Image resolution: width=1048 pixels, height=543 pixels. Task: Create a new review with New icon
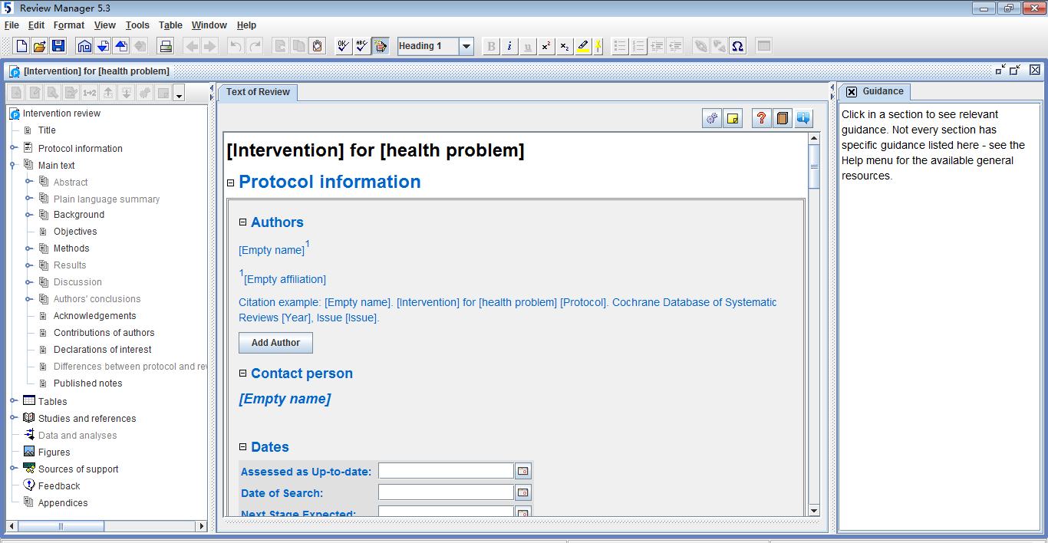click(21, 46)
